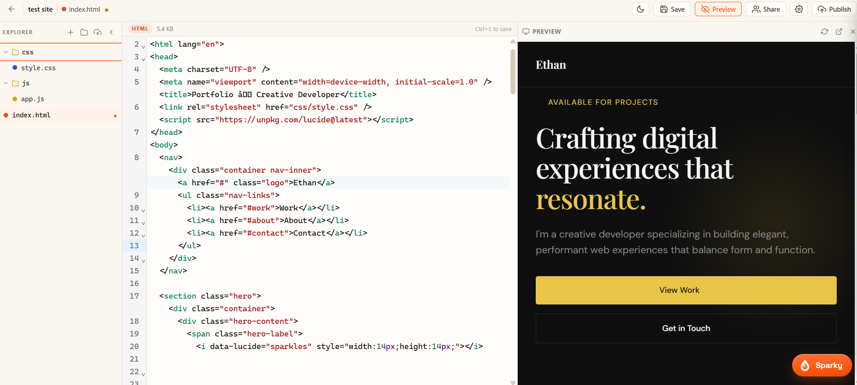Click 'AVAILABLE FOR PROJECTS' label in preview
Image resolution: width=857 pixels, height=385 pixels.
click(x=603, y=102)
